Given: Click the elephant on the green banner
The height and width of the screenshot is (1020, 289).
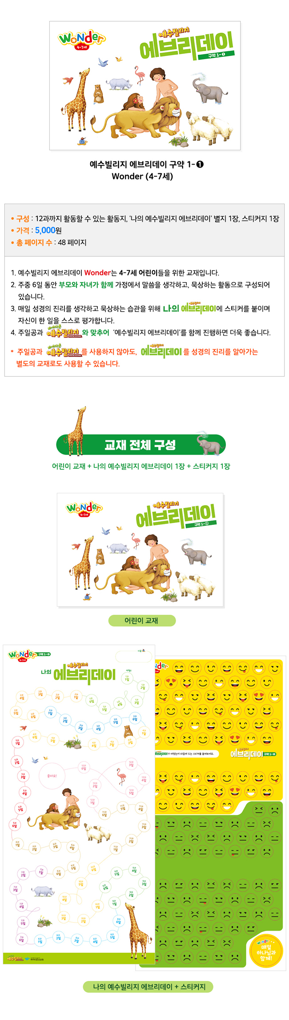Looking at the screenshot, I should pyautogui.click(x=209, y=443).
